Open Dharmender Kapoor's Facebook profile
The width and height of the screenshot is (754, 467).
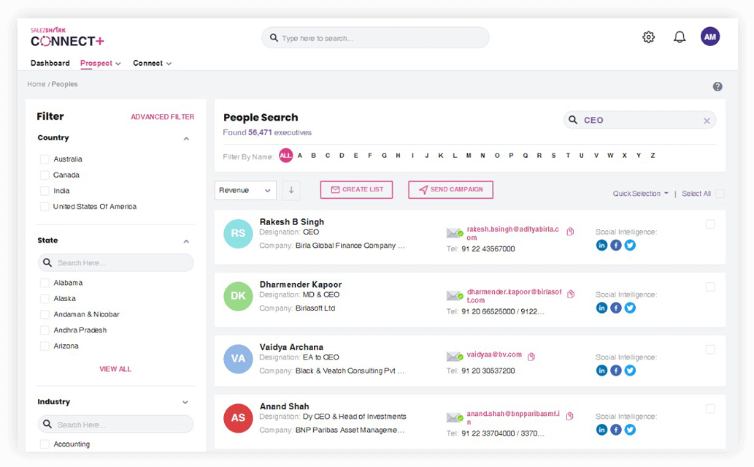[616, 308]
